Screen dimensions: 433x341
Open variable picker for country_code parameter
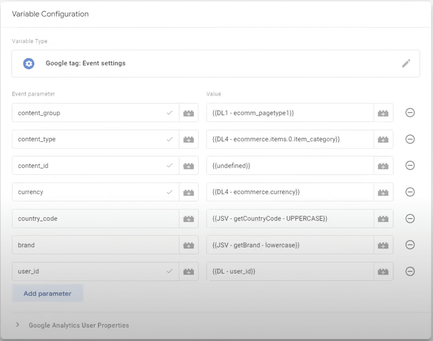pos(188,218)
